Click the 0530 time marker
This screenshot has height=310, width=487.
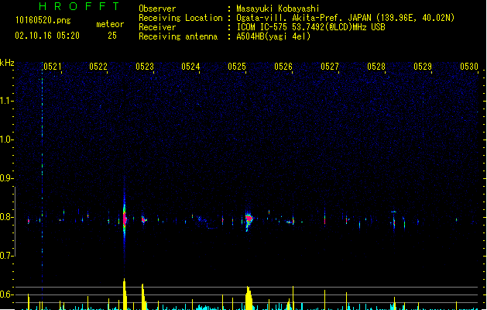pos(469,67)
